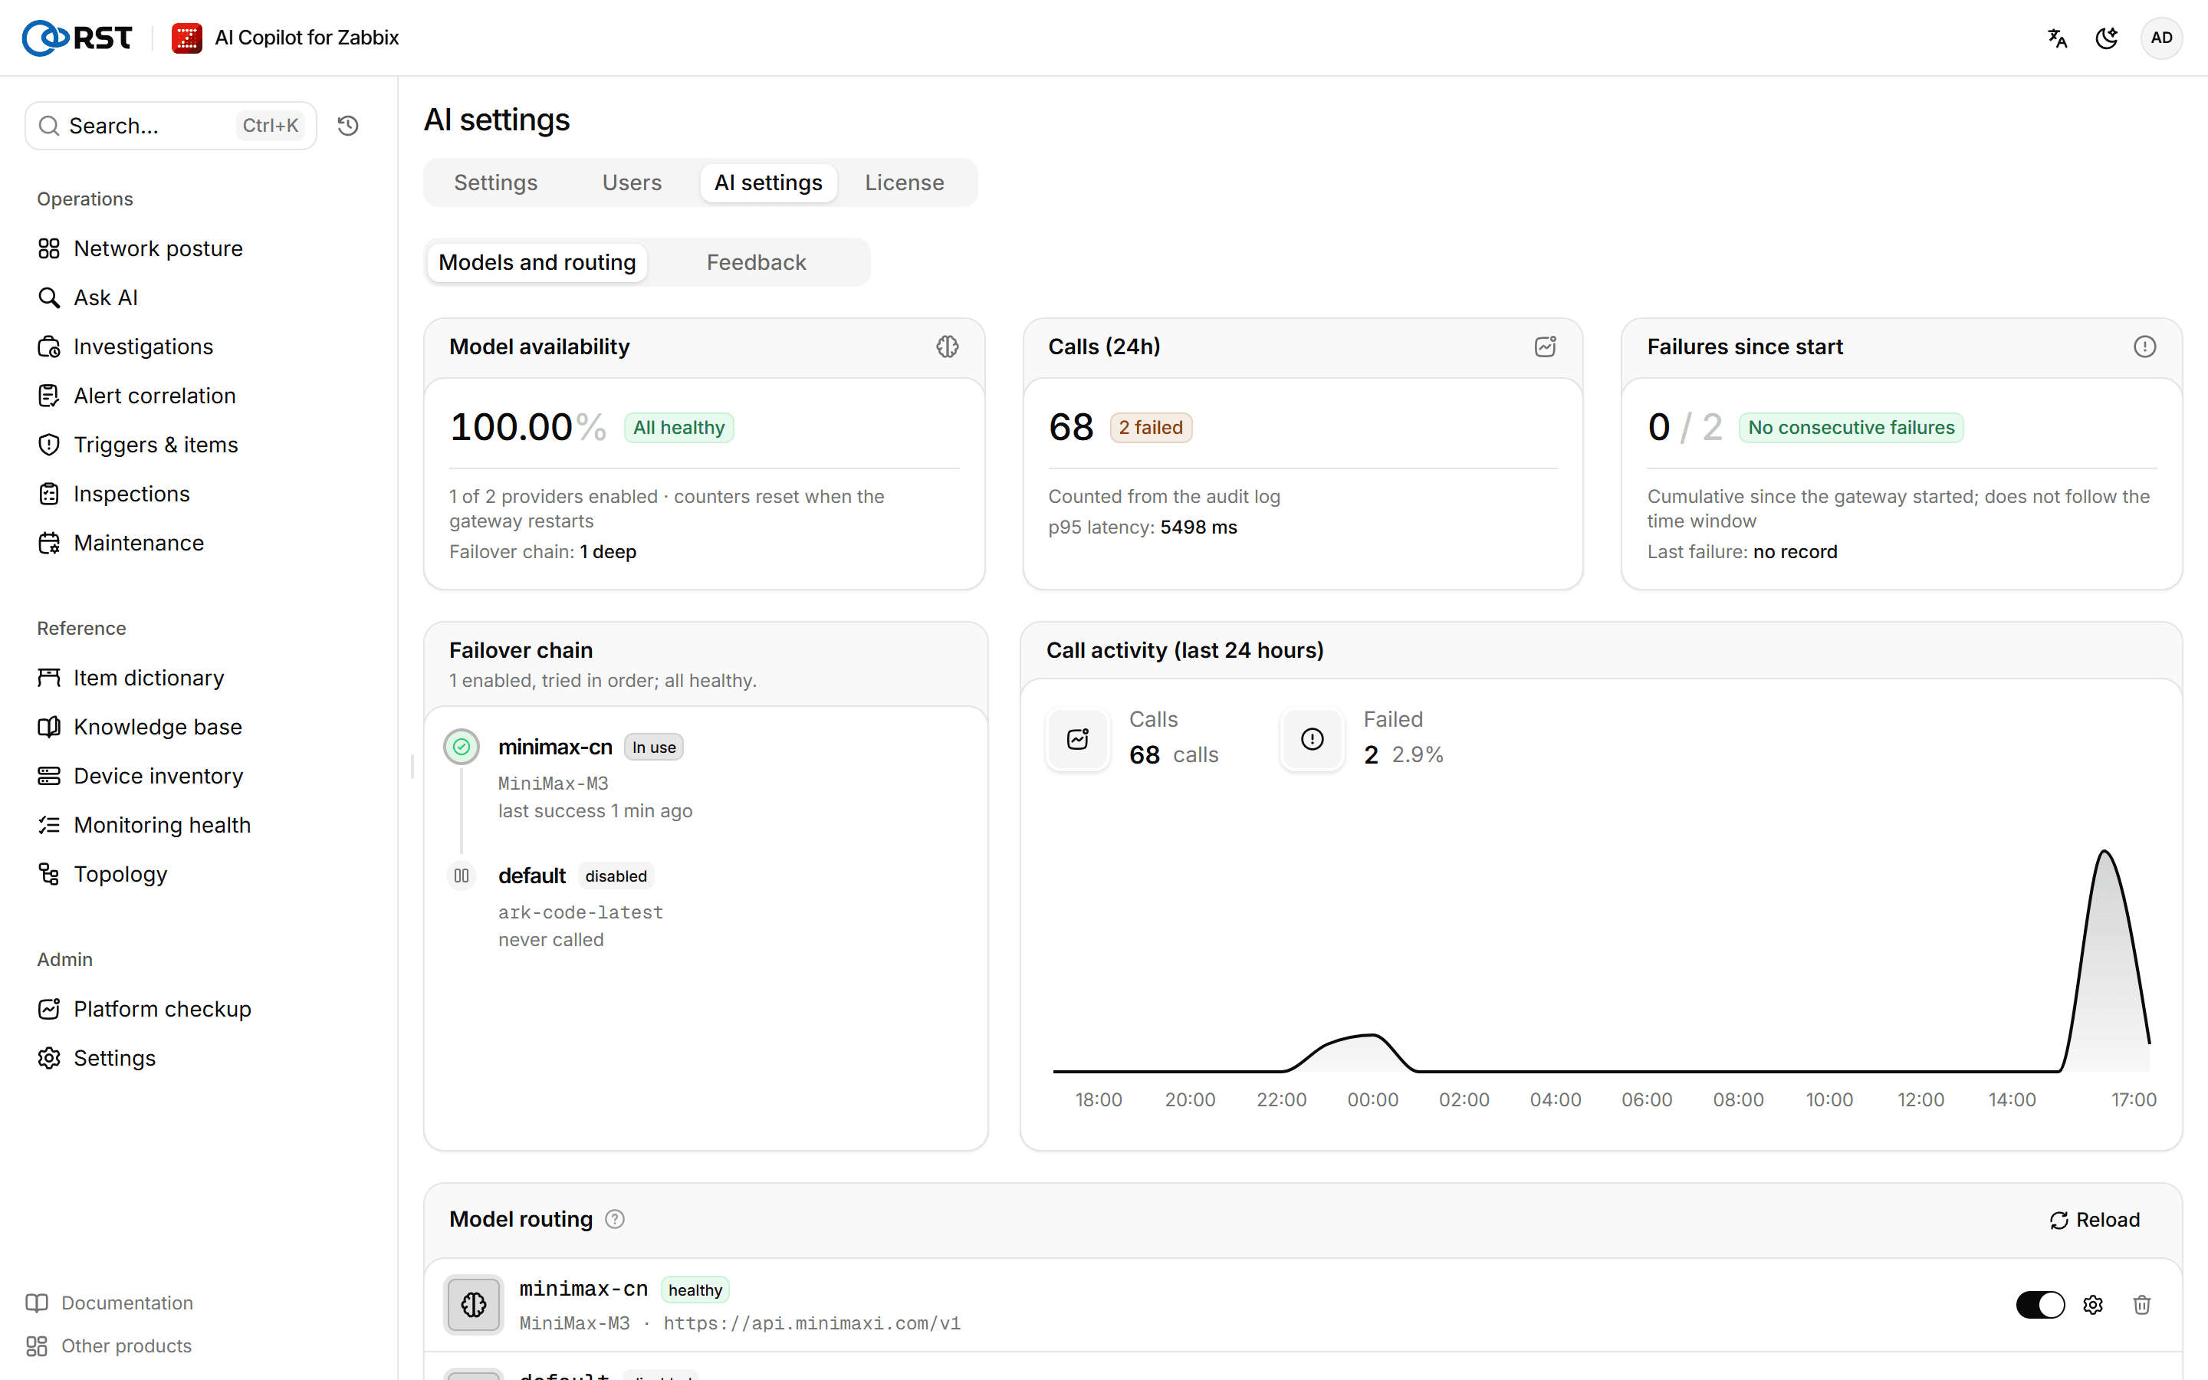Open search history clock icon
Viewport: 2208px width, 1380px height.
click(347, 125)
